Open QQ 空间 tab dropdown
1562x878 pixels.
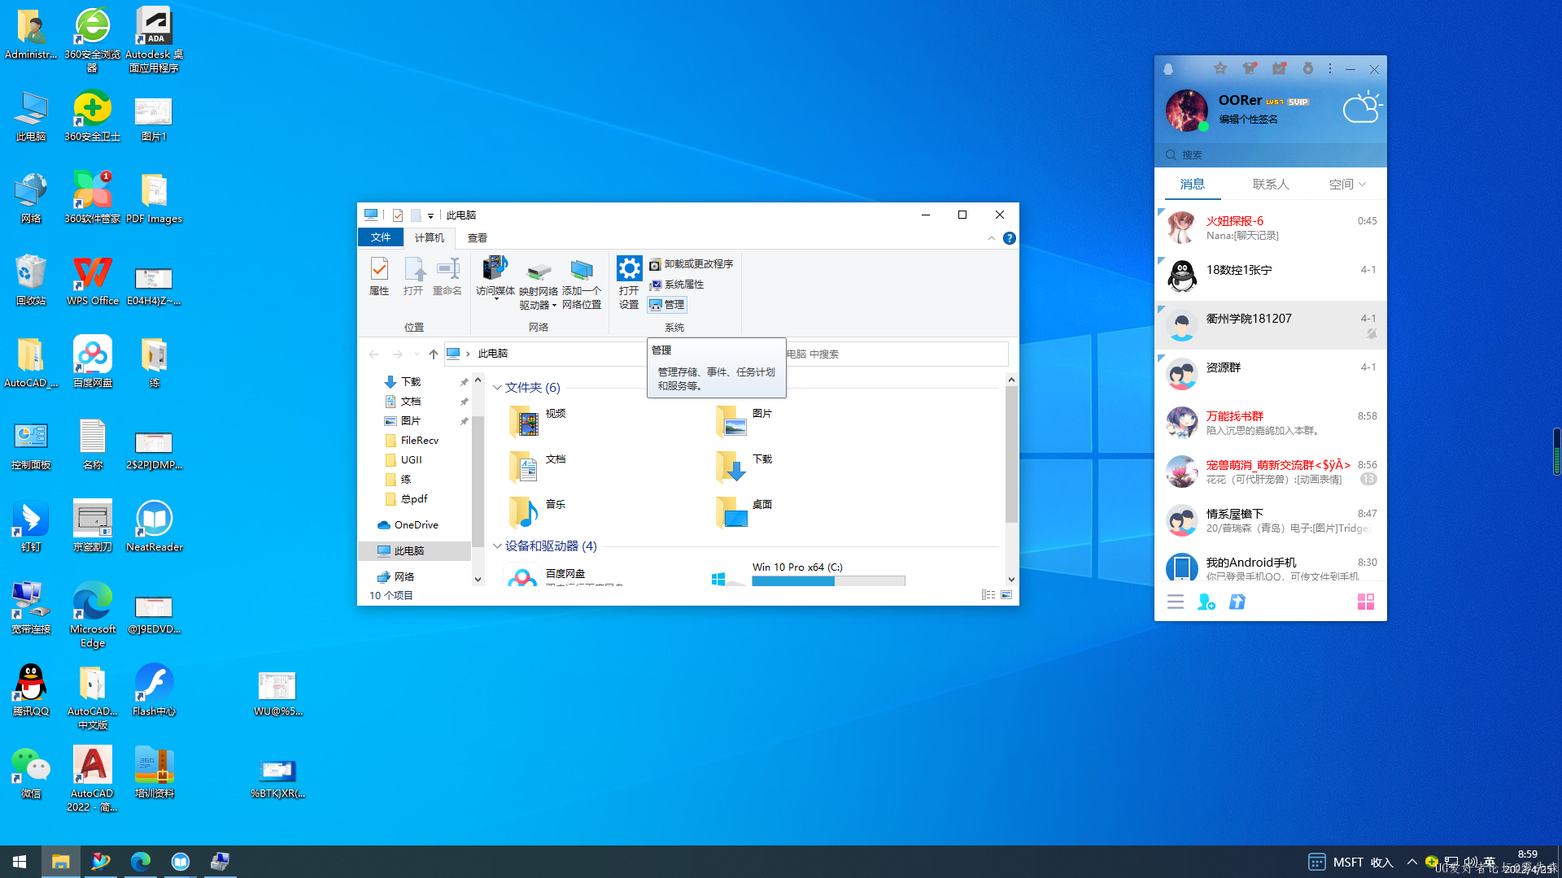[x=1347, y=185]
